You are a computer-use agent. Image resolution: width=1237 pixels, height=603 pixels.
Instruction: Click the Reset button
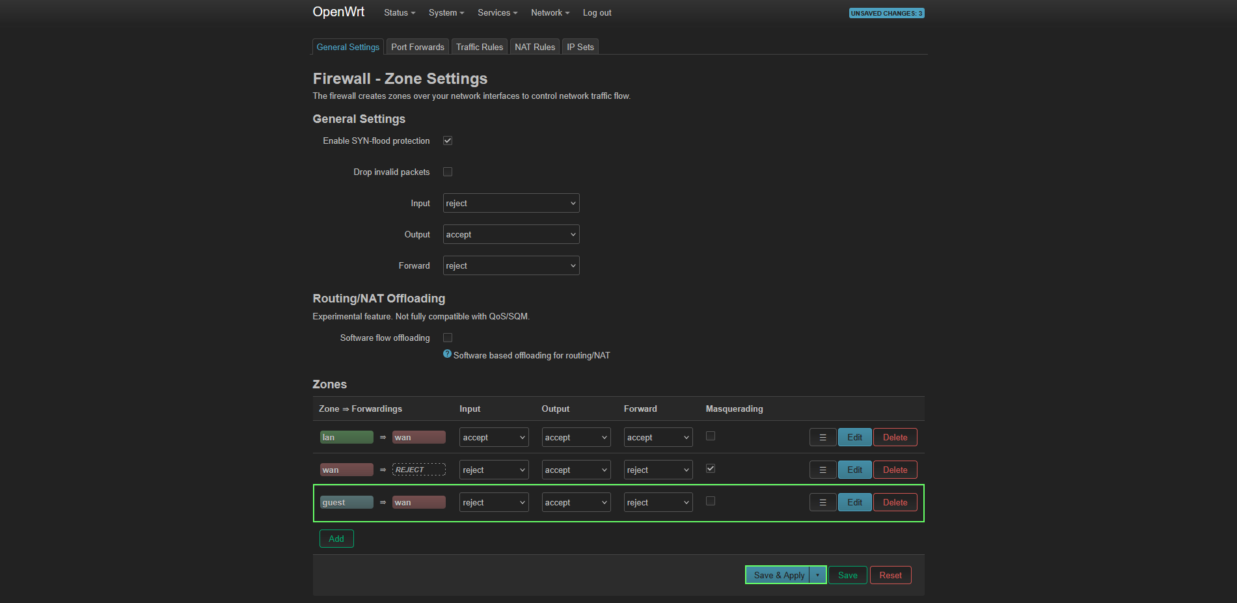pos(890,575)
